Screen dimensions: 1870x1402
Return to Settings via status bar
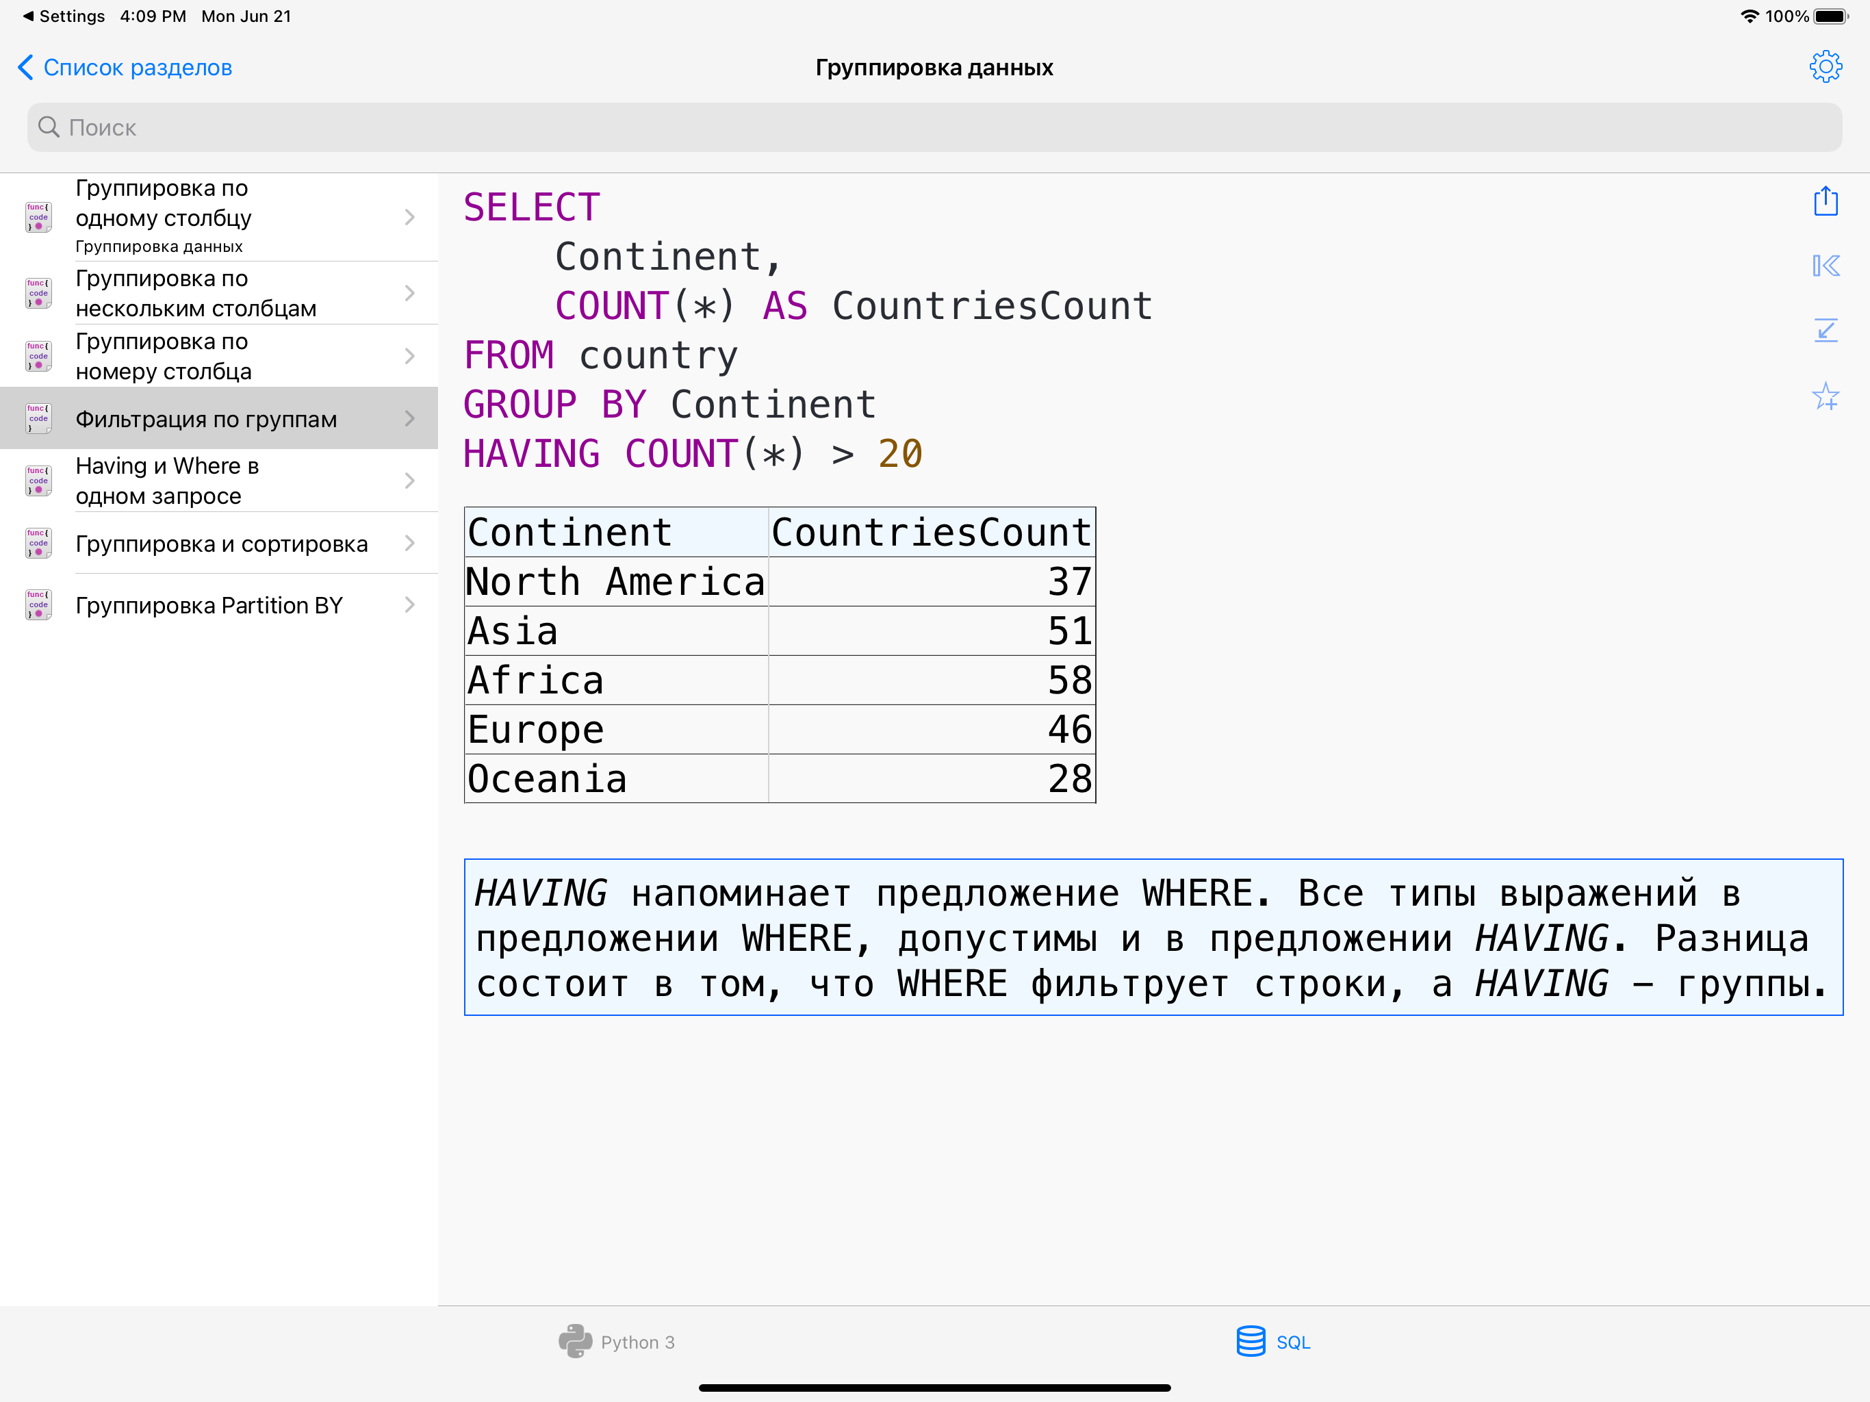click(64, 16)
